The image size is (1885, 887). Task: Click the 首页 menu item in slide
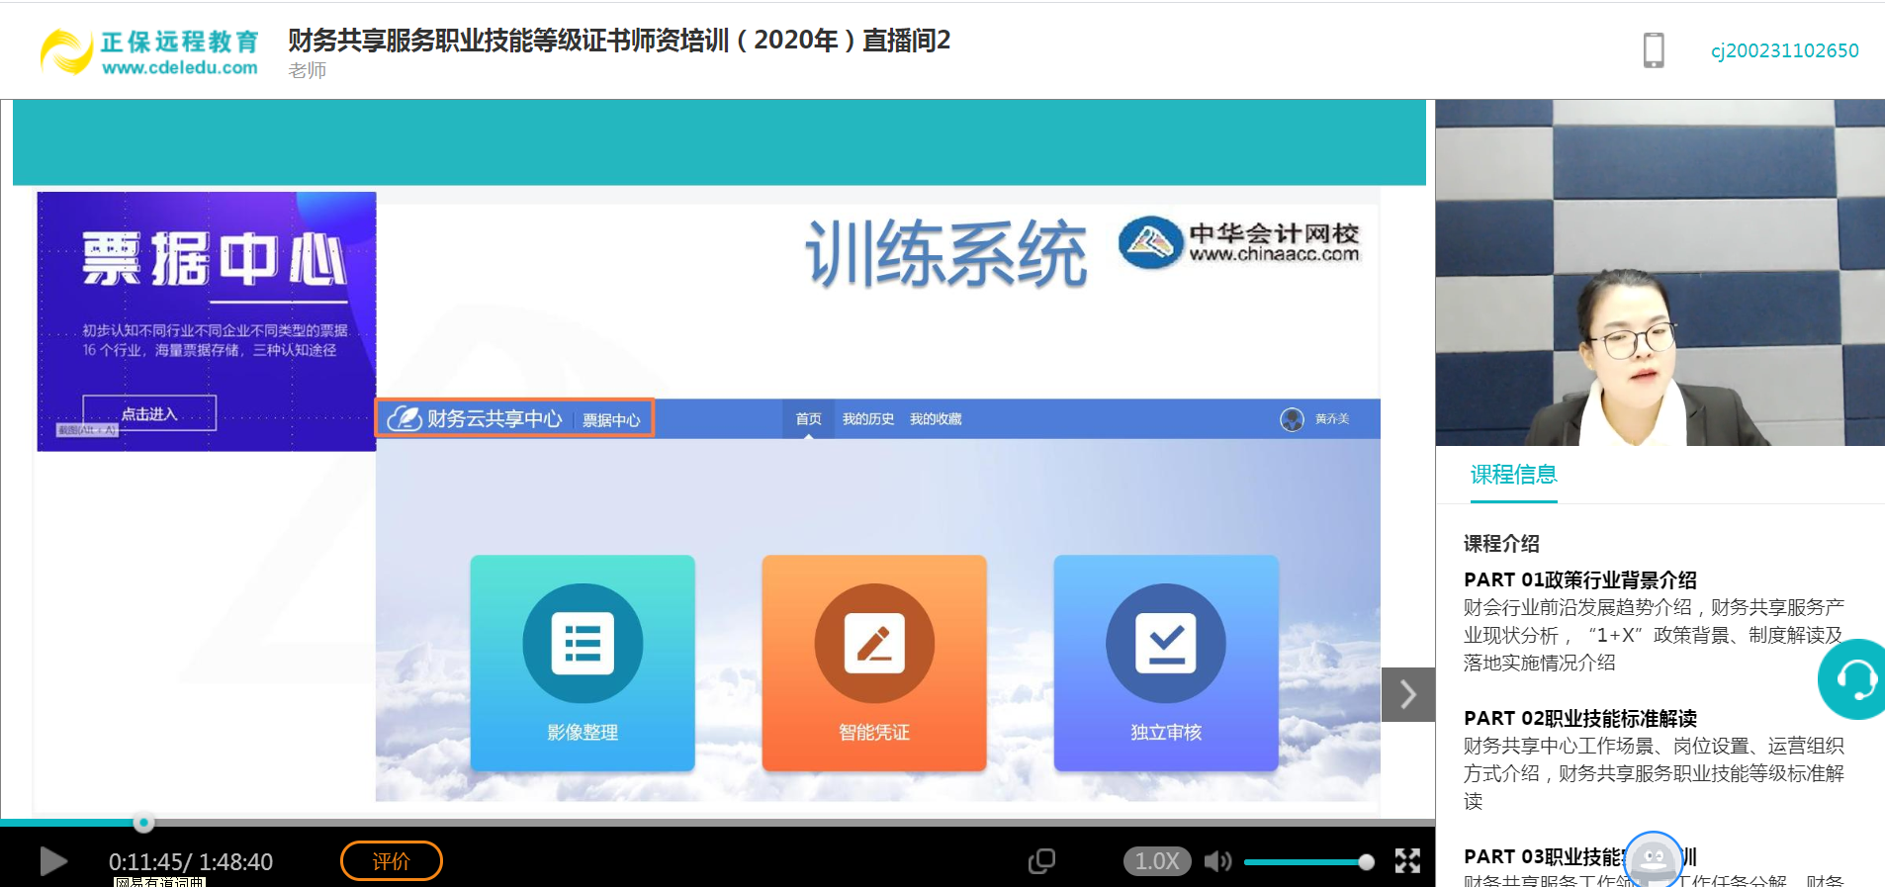(x=809, y=419)
